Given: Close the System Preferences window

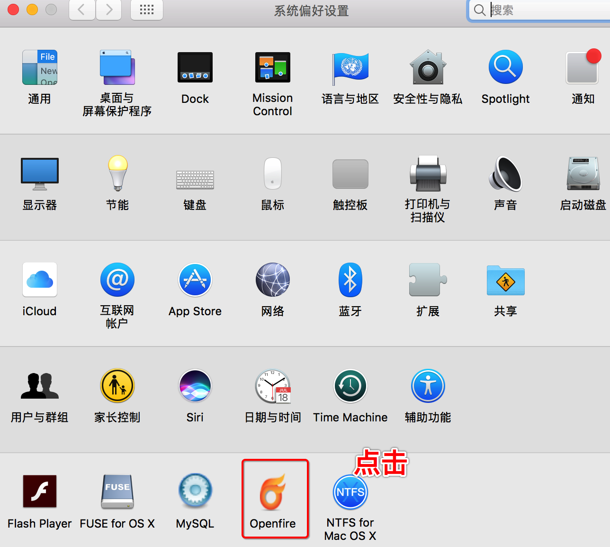Looking at the screenshot, I should (x=13, y=9).
